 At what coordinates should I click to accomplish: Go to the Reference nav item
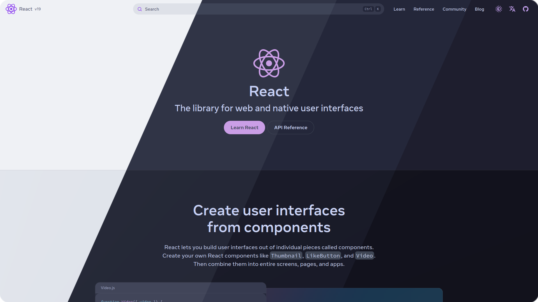pos(424,9)
